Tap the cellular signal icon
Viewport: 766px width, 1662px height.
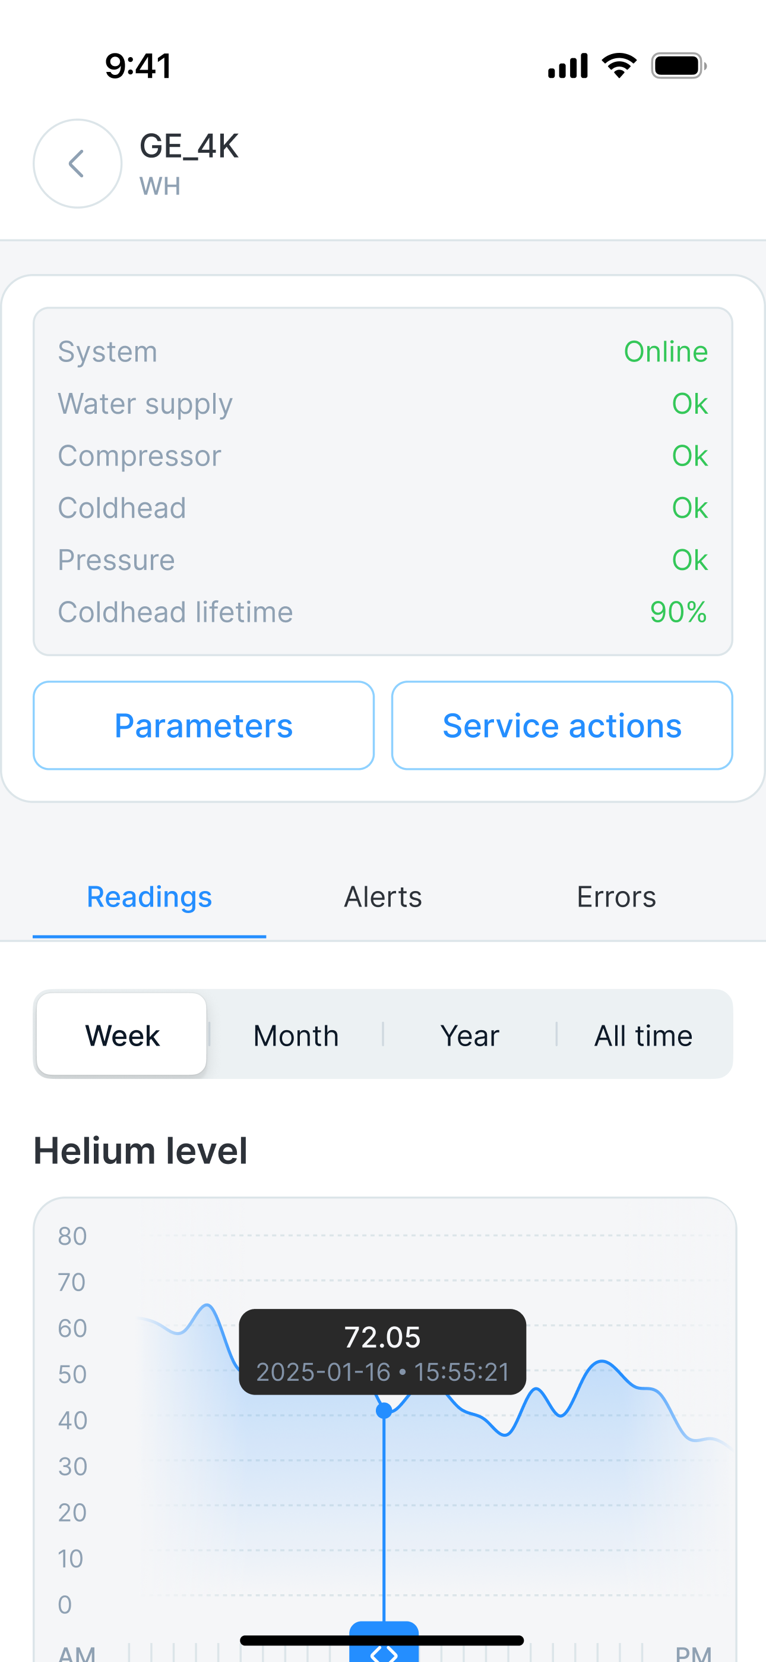tap(568, 66)
